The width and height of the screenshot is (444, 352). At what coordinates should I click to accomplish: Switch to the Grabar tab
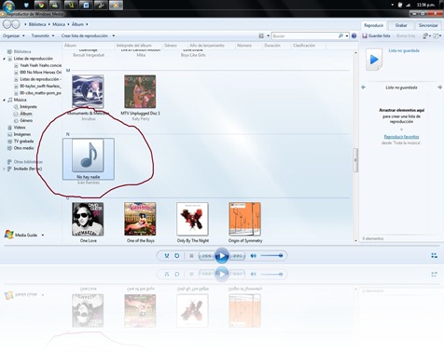(x=401, y=25)
